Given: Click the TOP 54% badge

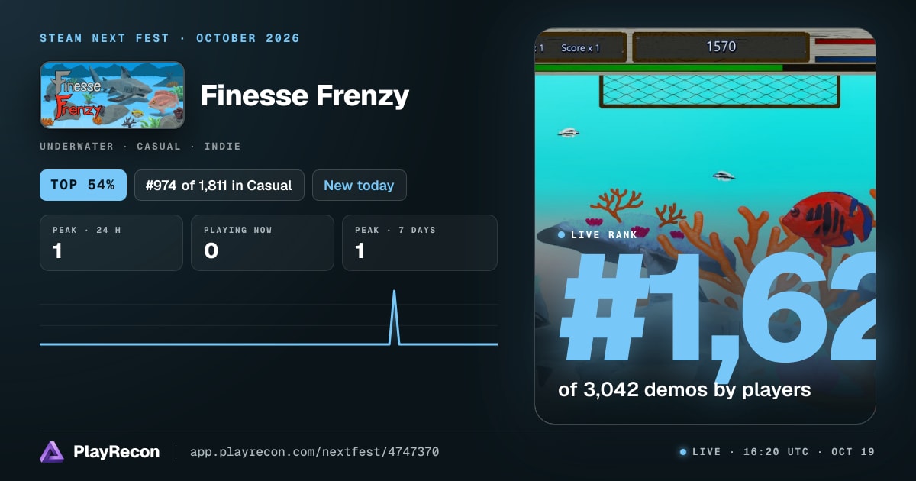Looking at the screenshot, I should coord(83,185).
